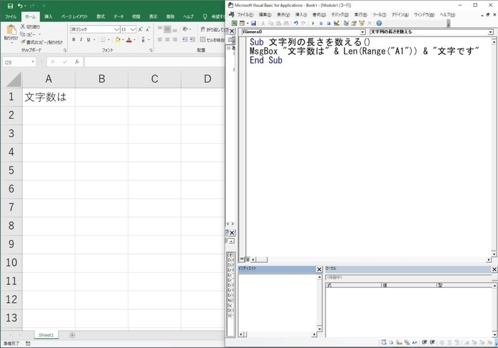Viewport: 498px width, 348px height.
Task: Save Book1 from the VBA toolbar
Action: 253,23
